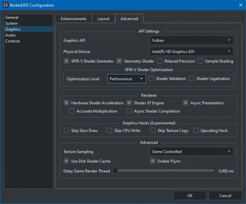Open the Physical Device dropdown
This screenshot has width=246, height=204.
(192, 51)
